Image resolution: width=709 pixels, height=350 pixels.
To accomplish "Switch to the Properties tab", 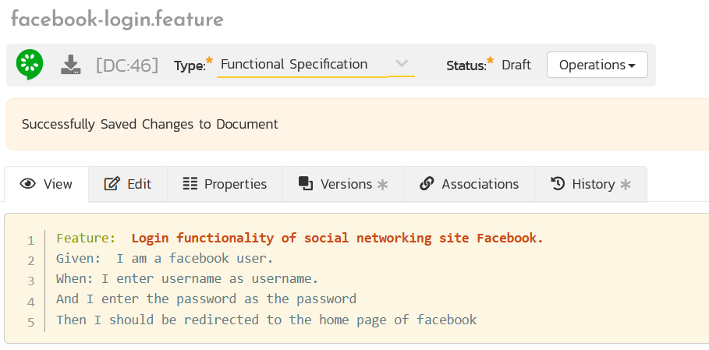I will point(225,184).
